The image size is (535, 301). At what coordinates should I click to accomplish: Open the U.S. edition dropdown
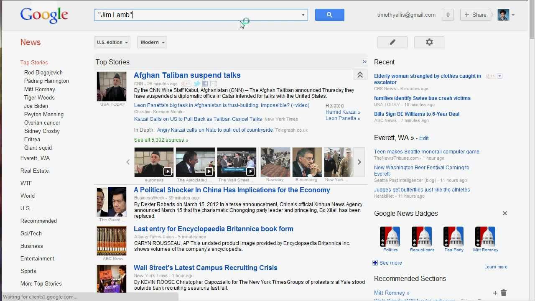pyautogui.click(x=112, y=42)
